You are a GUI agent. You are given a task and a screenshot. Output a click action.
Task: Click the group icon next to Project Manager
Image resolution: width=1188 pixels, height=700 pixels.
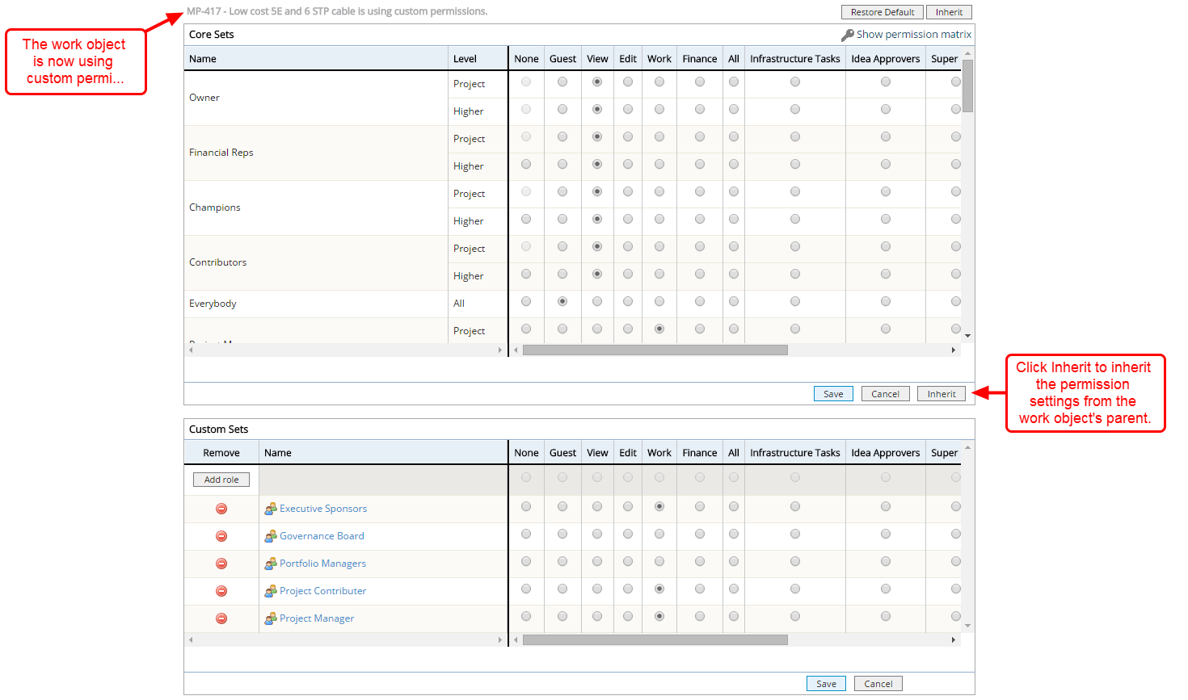pos(271,618)
